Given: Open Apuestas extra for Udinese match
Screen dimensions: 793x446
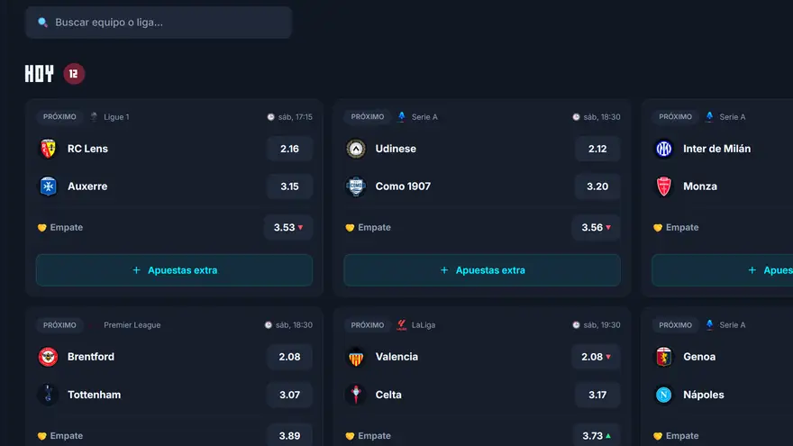Looking at the screenshot, I should pos(482,270).
